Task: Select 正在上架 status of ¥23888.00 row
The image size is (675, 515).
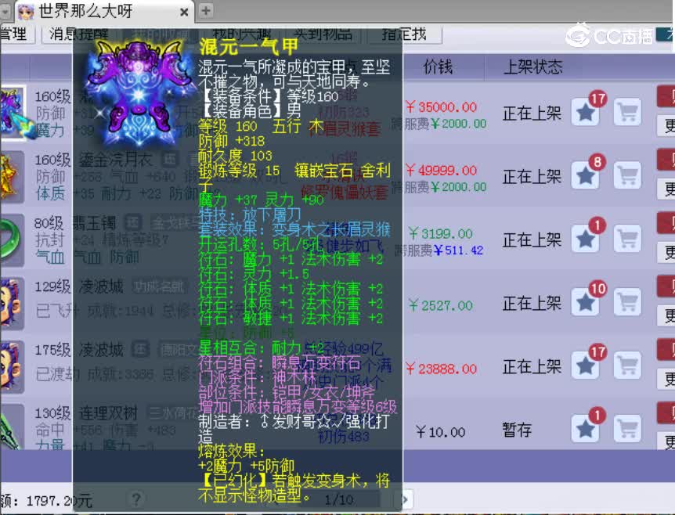Action: point(532,367)
